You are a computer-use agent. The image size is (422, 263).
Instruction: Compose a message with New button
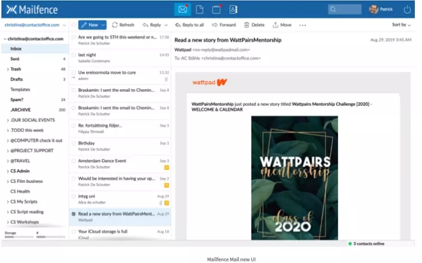click(x=89, y=25)
